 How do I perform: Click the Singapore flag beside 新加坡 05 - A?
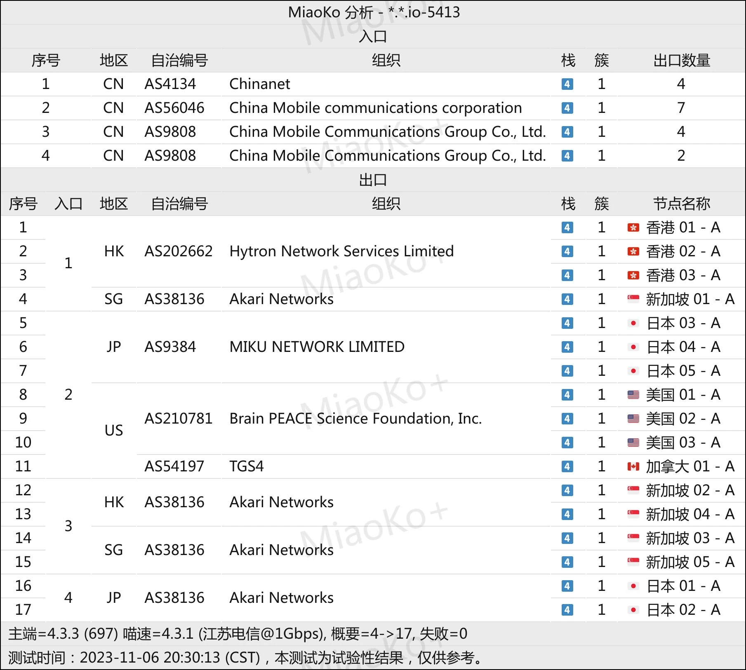[633, 562]
